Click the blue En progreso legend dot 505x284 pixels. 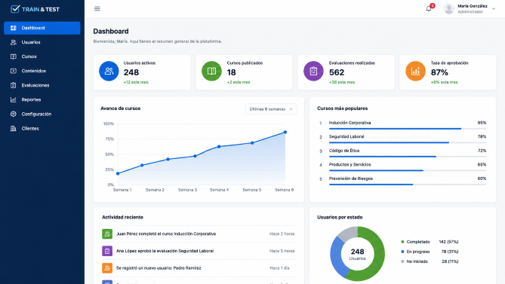click(402, 252)
